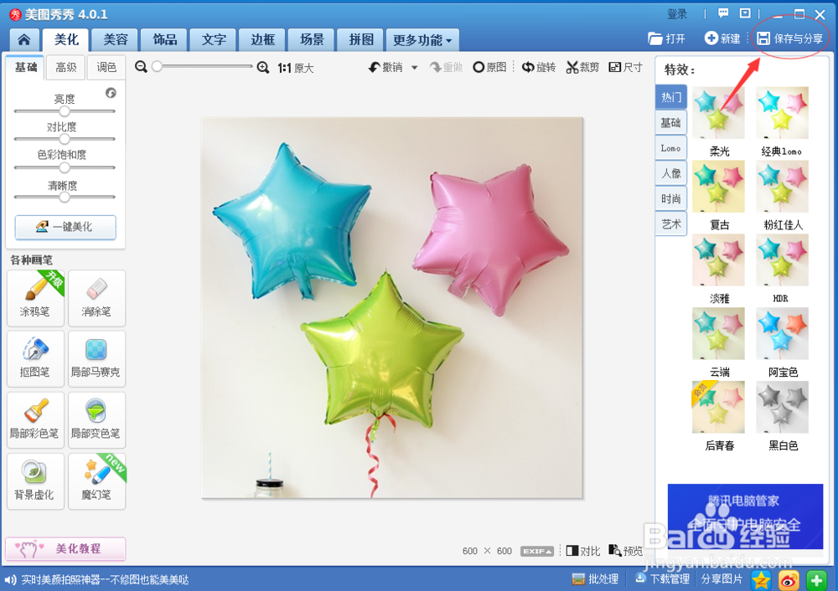Select the 局部变色笔 tool
Image resolution: width=838 pixels, height=591 pixels.
[x=96, y=420]
